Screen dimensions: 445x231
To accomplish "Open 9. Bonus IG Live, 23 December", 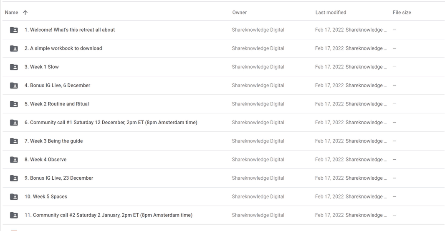I will tap(58, 178).
